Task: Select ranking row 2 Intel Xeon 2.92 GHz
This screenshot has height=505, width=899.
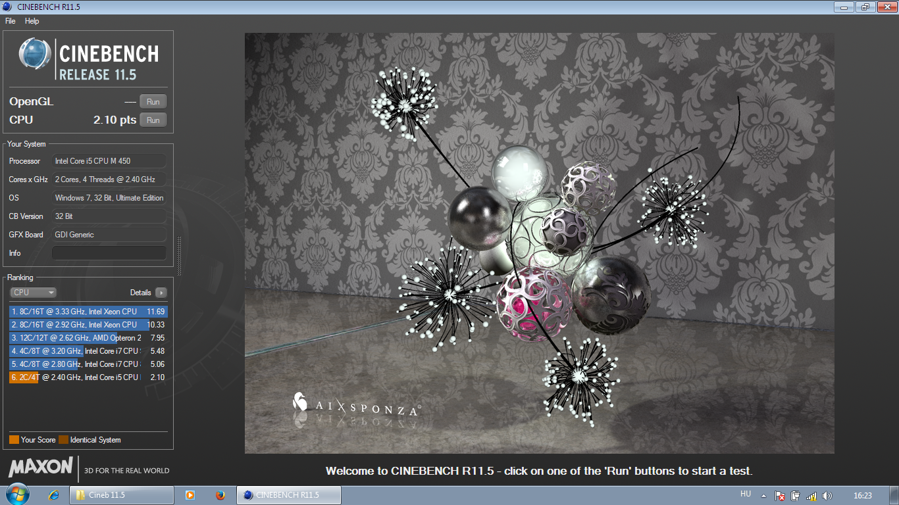Action: pyautogui.click(x=88, y=325)
